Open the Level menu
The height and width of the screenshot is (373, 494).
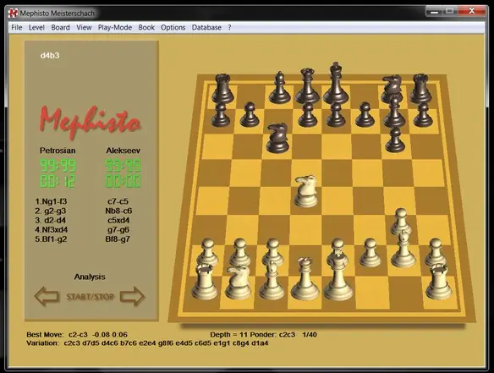click(x=36, y=27)
